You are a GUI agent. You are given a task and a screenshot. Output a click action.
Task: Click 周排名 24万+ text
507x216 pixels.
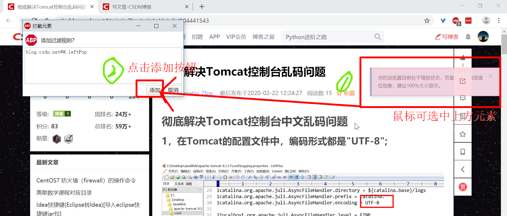(113, 114)
